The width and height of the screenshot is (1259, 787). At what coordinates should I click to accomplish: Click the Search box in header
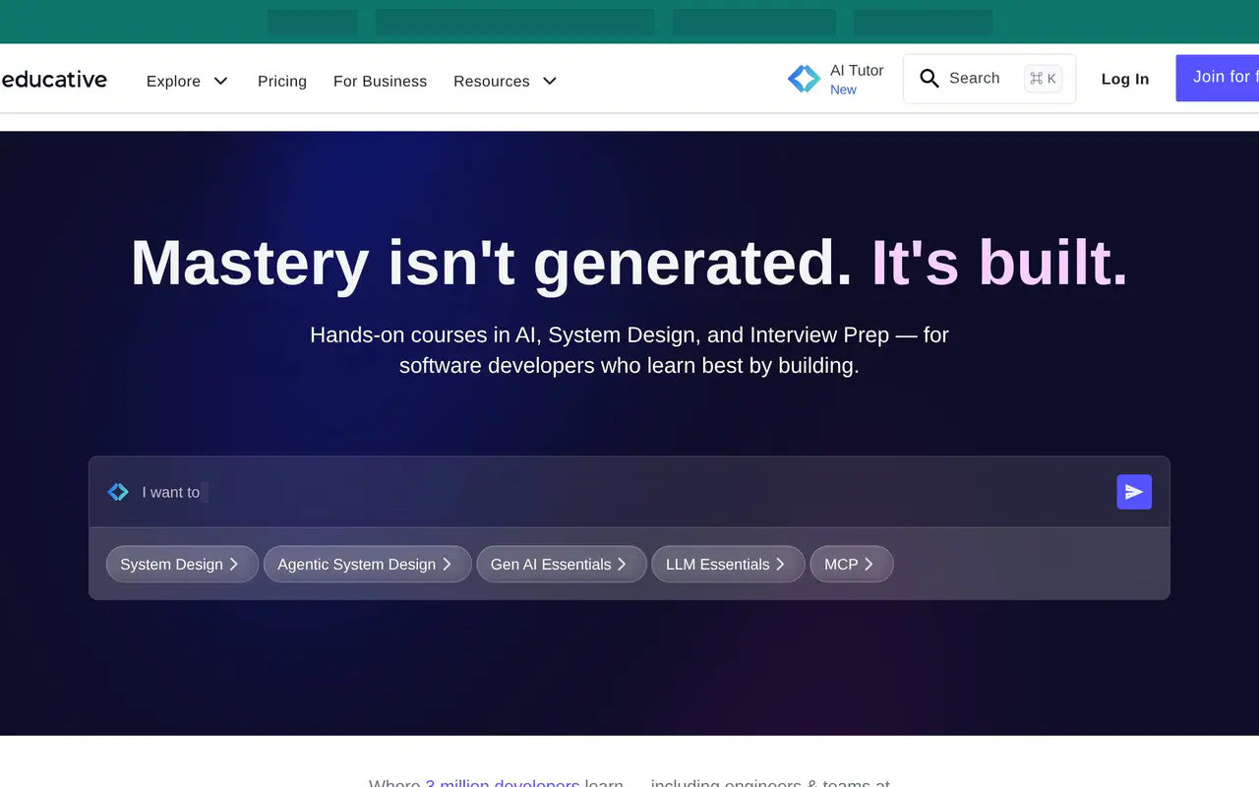(989, 79)
